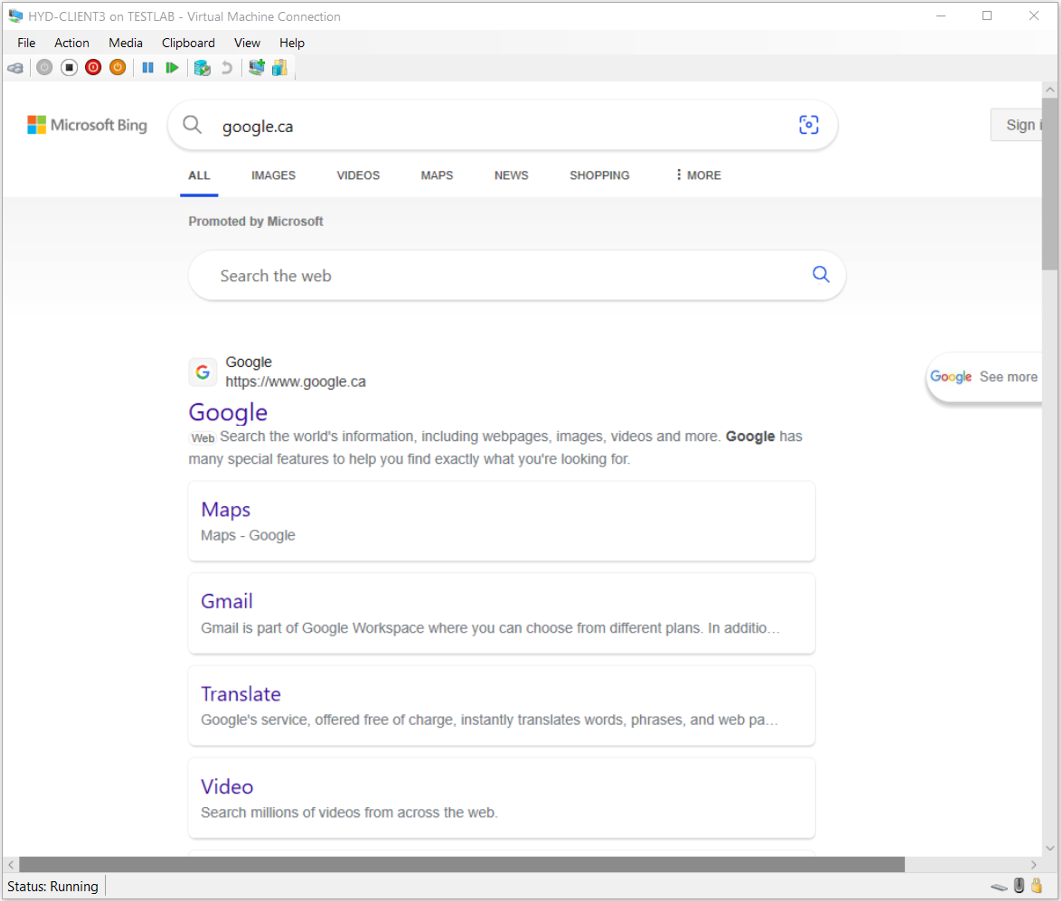The image size is (1061, 901).
Task: Click the vertical scrollbar thumb
Action: click(x=1050, y=184)
